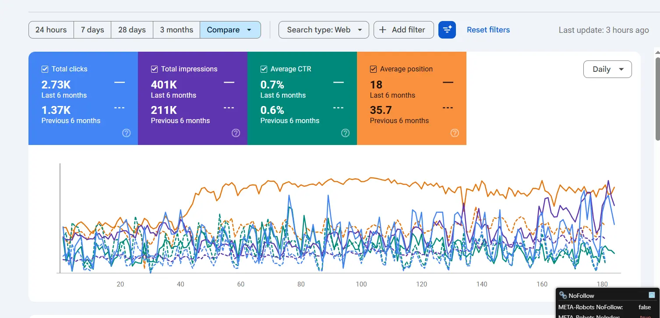Image resolution: width=660 pixels, height=318 pixels.
Task: Uncheck the Total impressions checkbox
Action: coord(154,69)
